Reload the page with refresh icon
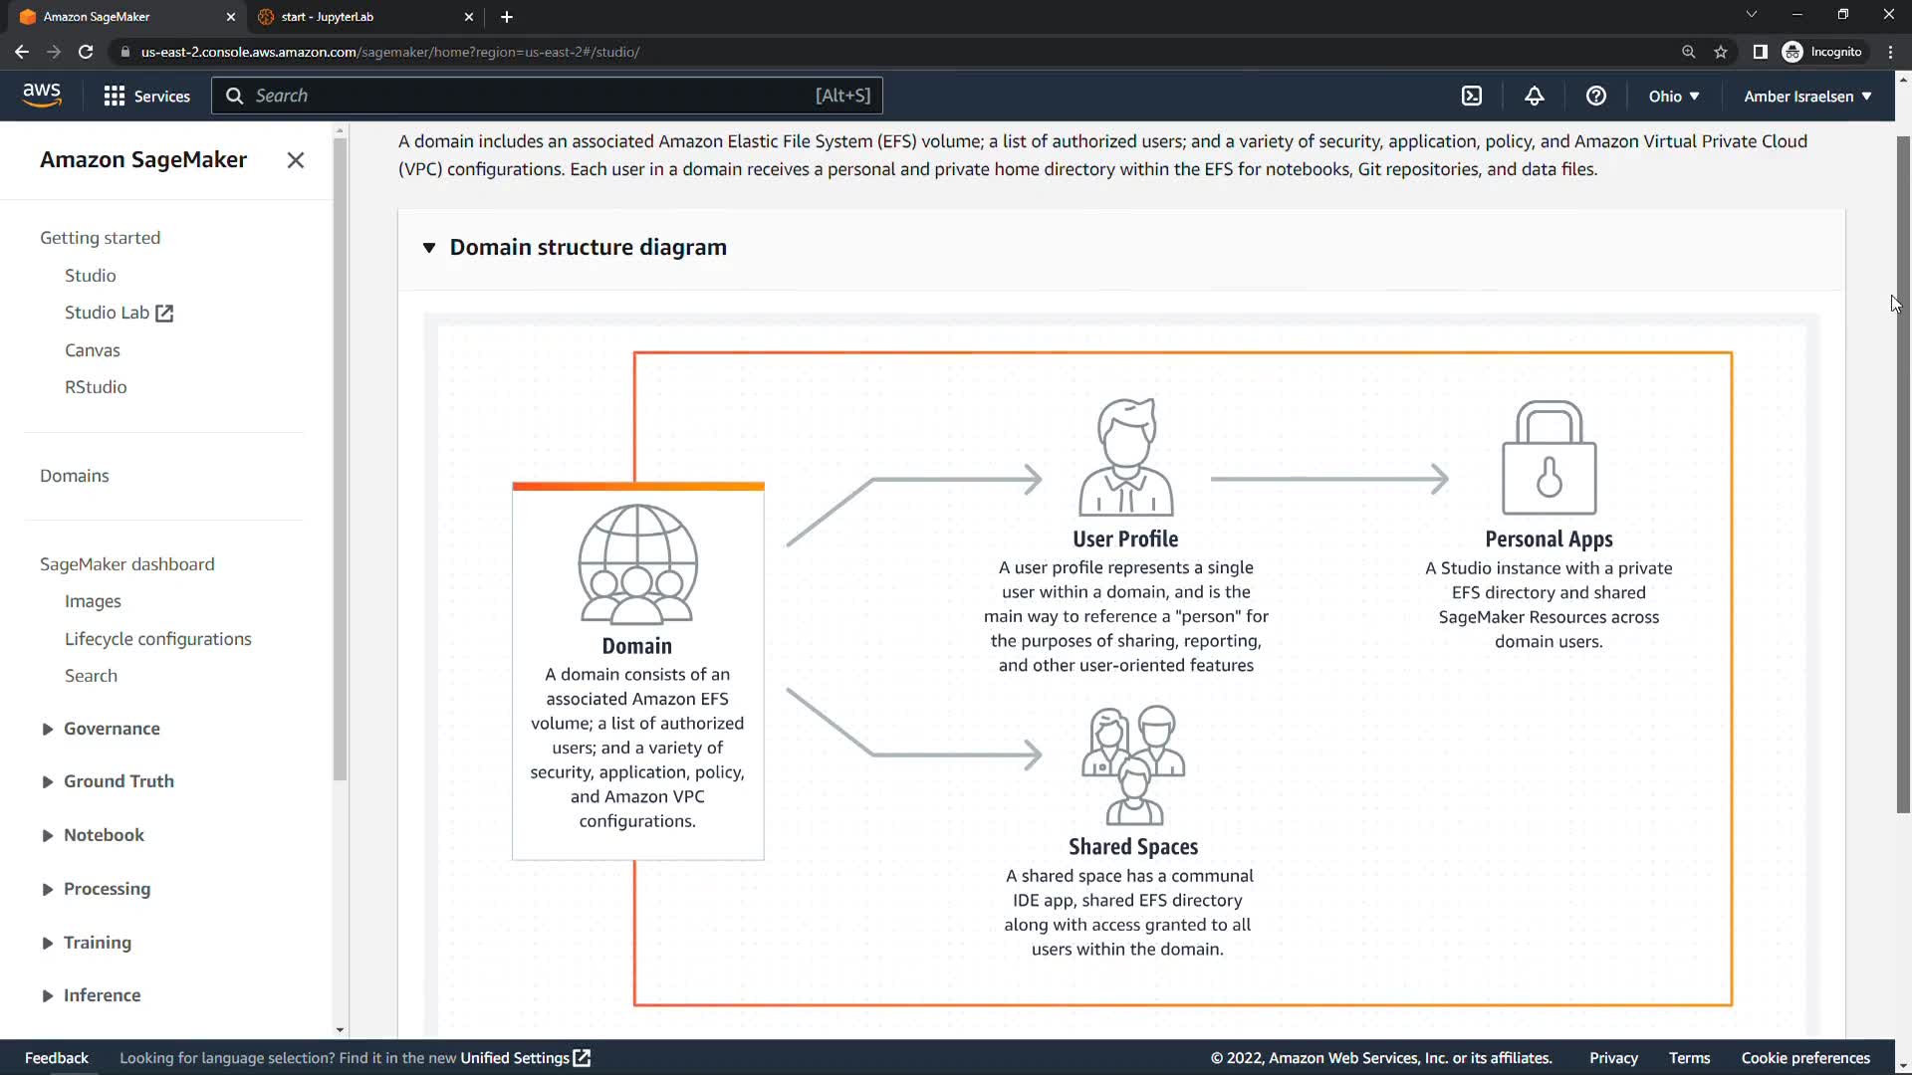This screenshot has width=1912, height=1075. click(86, 52)
